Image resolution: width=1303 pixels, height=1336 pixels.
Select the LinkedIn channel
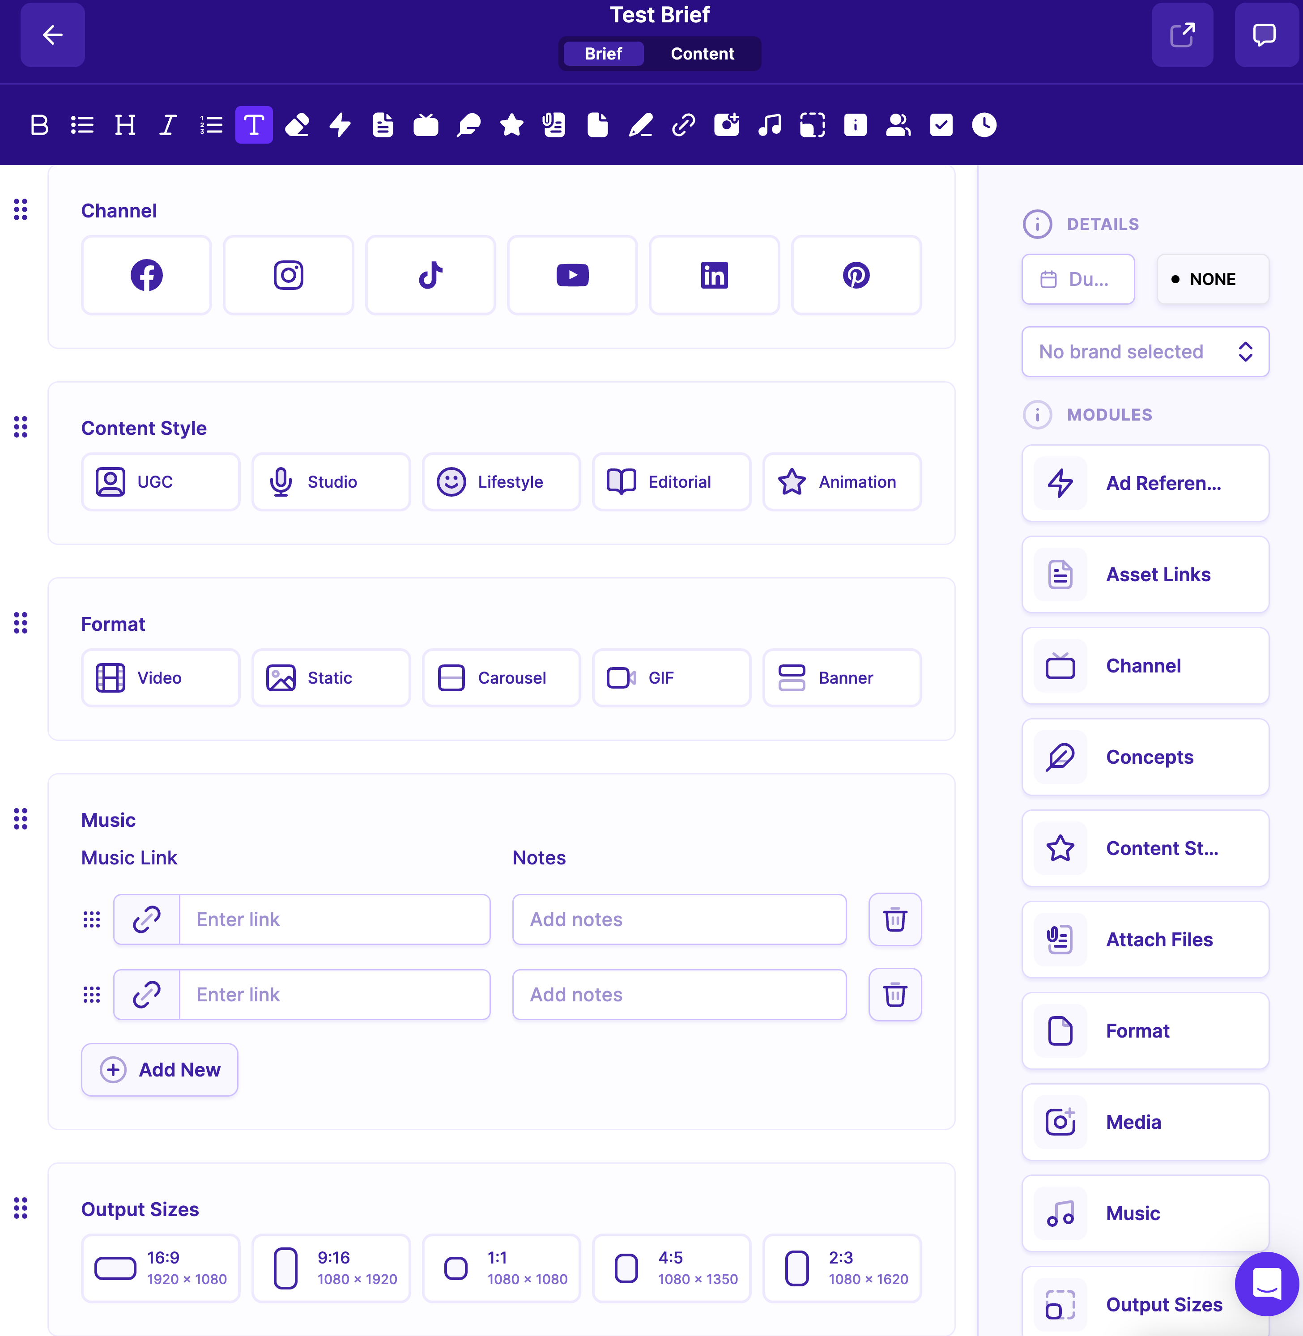714,275
